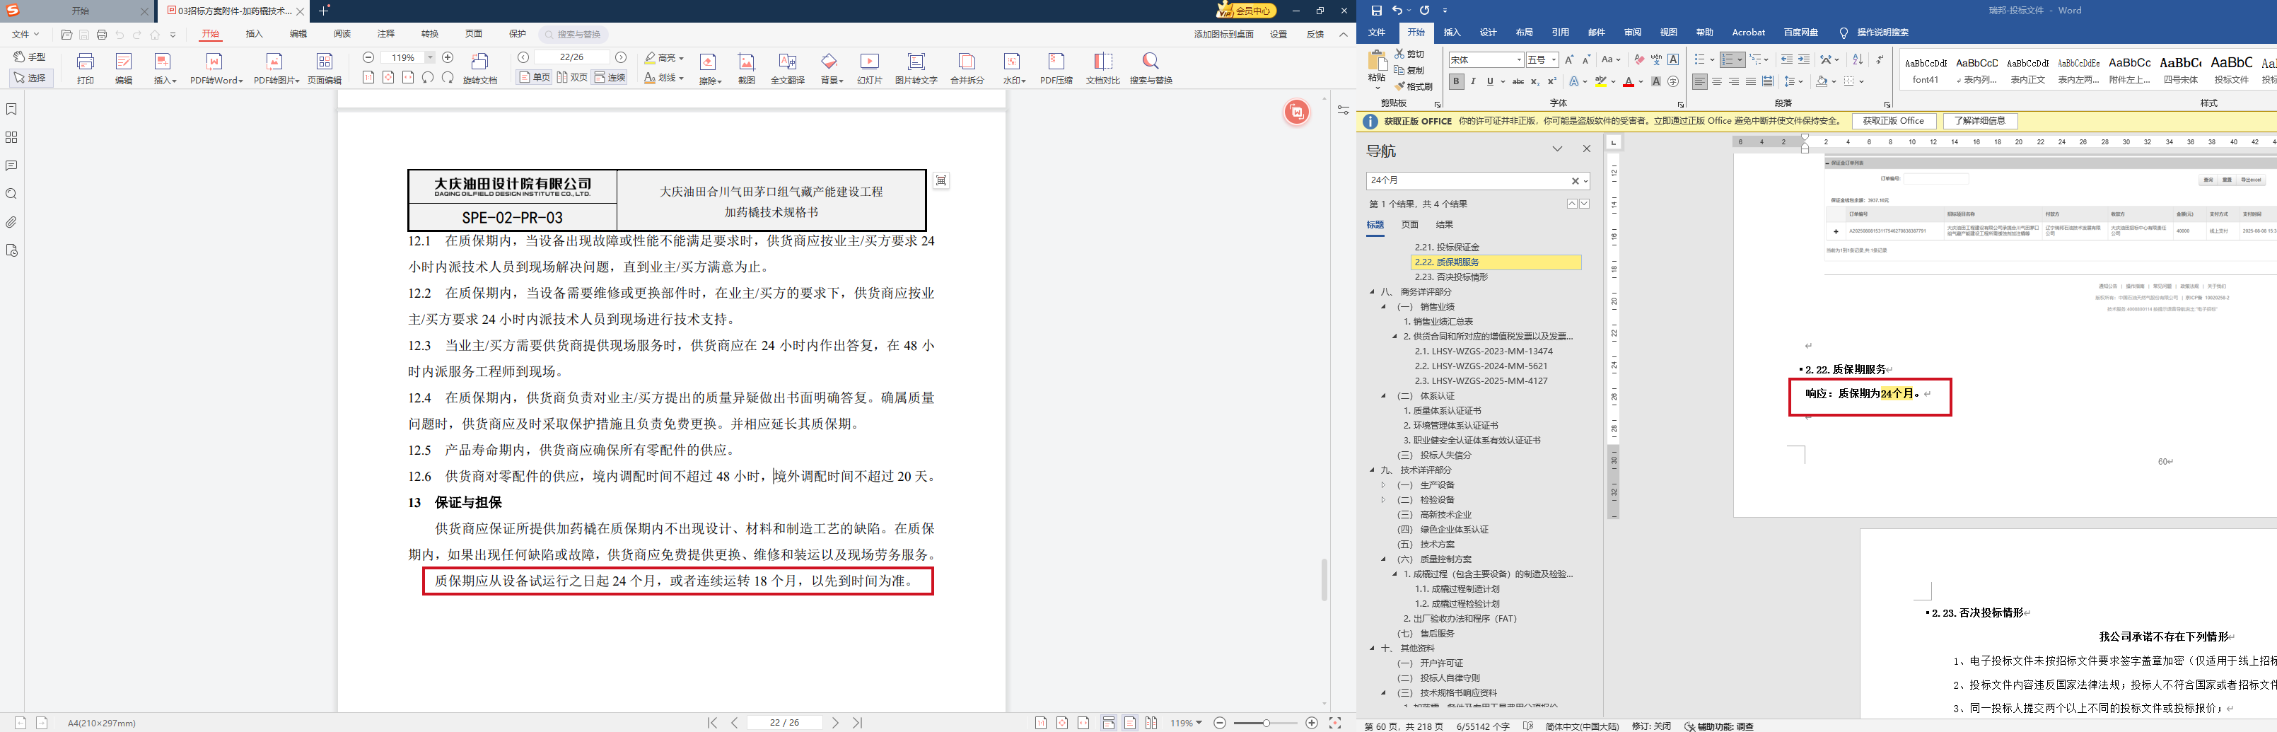Switch to the hand tool (手型)
Image resolution: width=2277 pixels, height=732 pixels.
(x=29, y=57)
